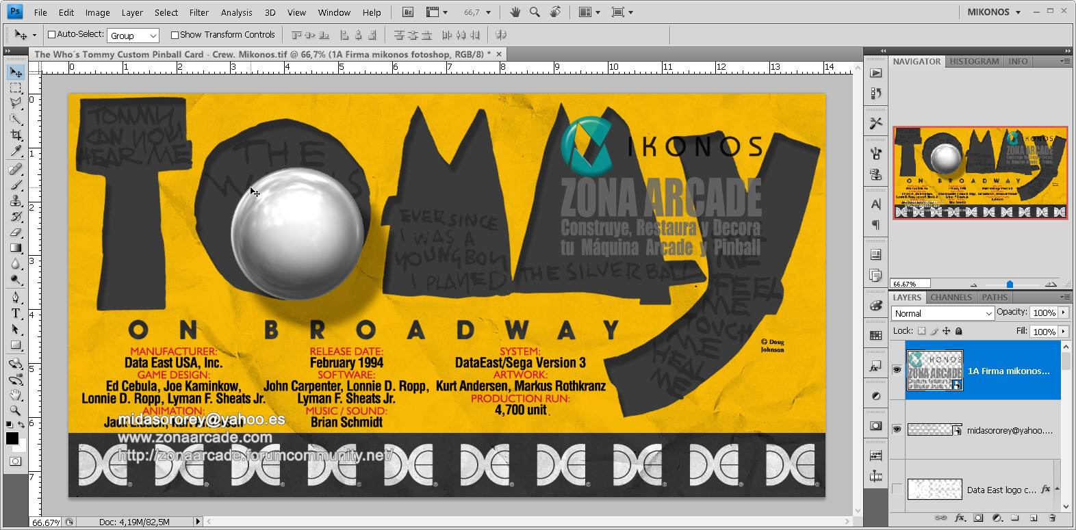1076x530 pixels.
Task: Create a new layer with the Layers icon
Action: (1034, 518)
